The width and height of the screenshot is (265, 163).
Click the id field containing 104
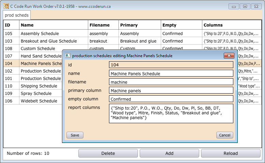[171, 65]
